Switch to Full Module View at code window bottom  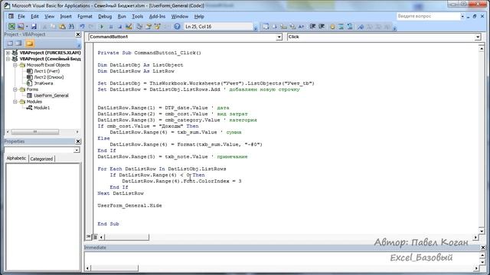pyautogui.click(x=95, y=237)
